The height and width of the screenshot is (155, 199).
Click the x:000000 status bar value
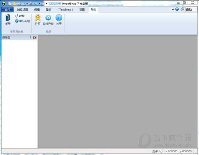pyautogui.click(x=172, y=151)
